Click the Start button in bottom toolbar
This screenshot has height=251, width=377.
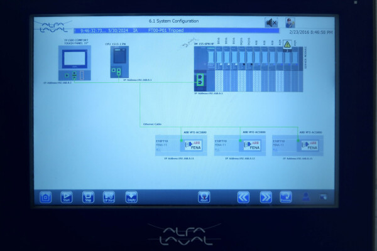[66, 197]
